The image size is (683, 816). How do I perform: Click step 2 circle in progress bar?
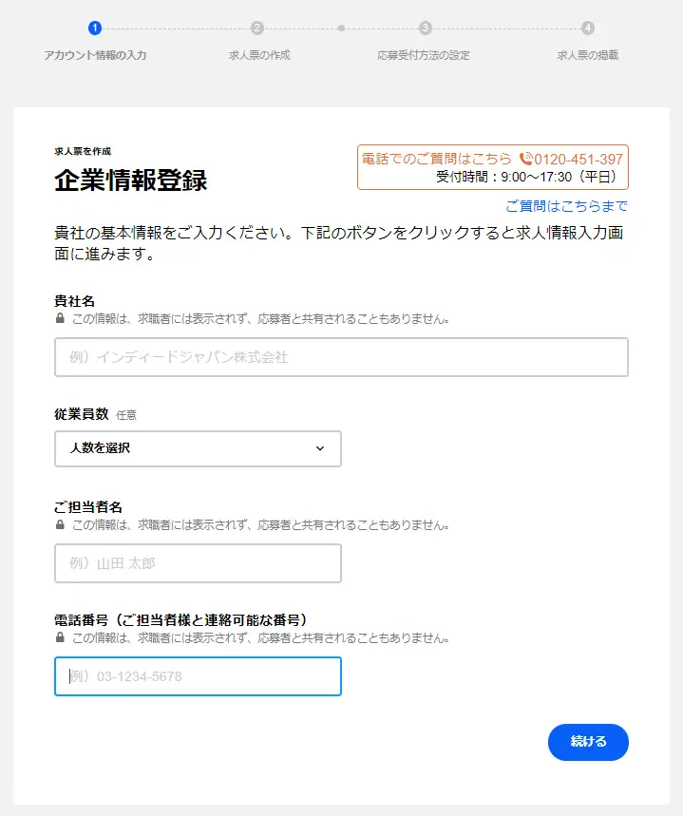257,28
